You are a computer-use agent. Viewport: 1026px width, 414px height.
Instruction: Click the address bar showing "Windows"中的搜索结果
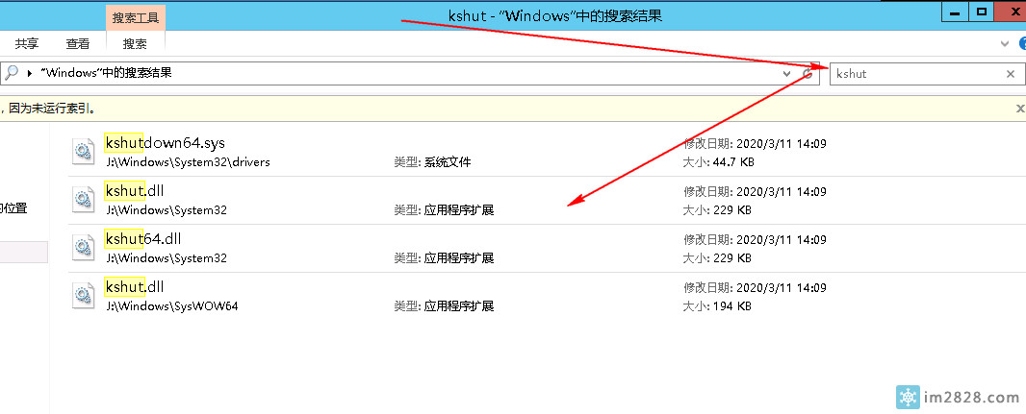click(x=410, y=73)
